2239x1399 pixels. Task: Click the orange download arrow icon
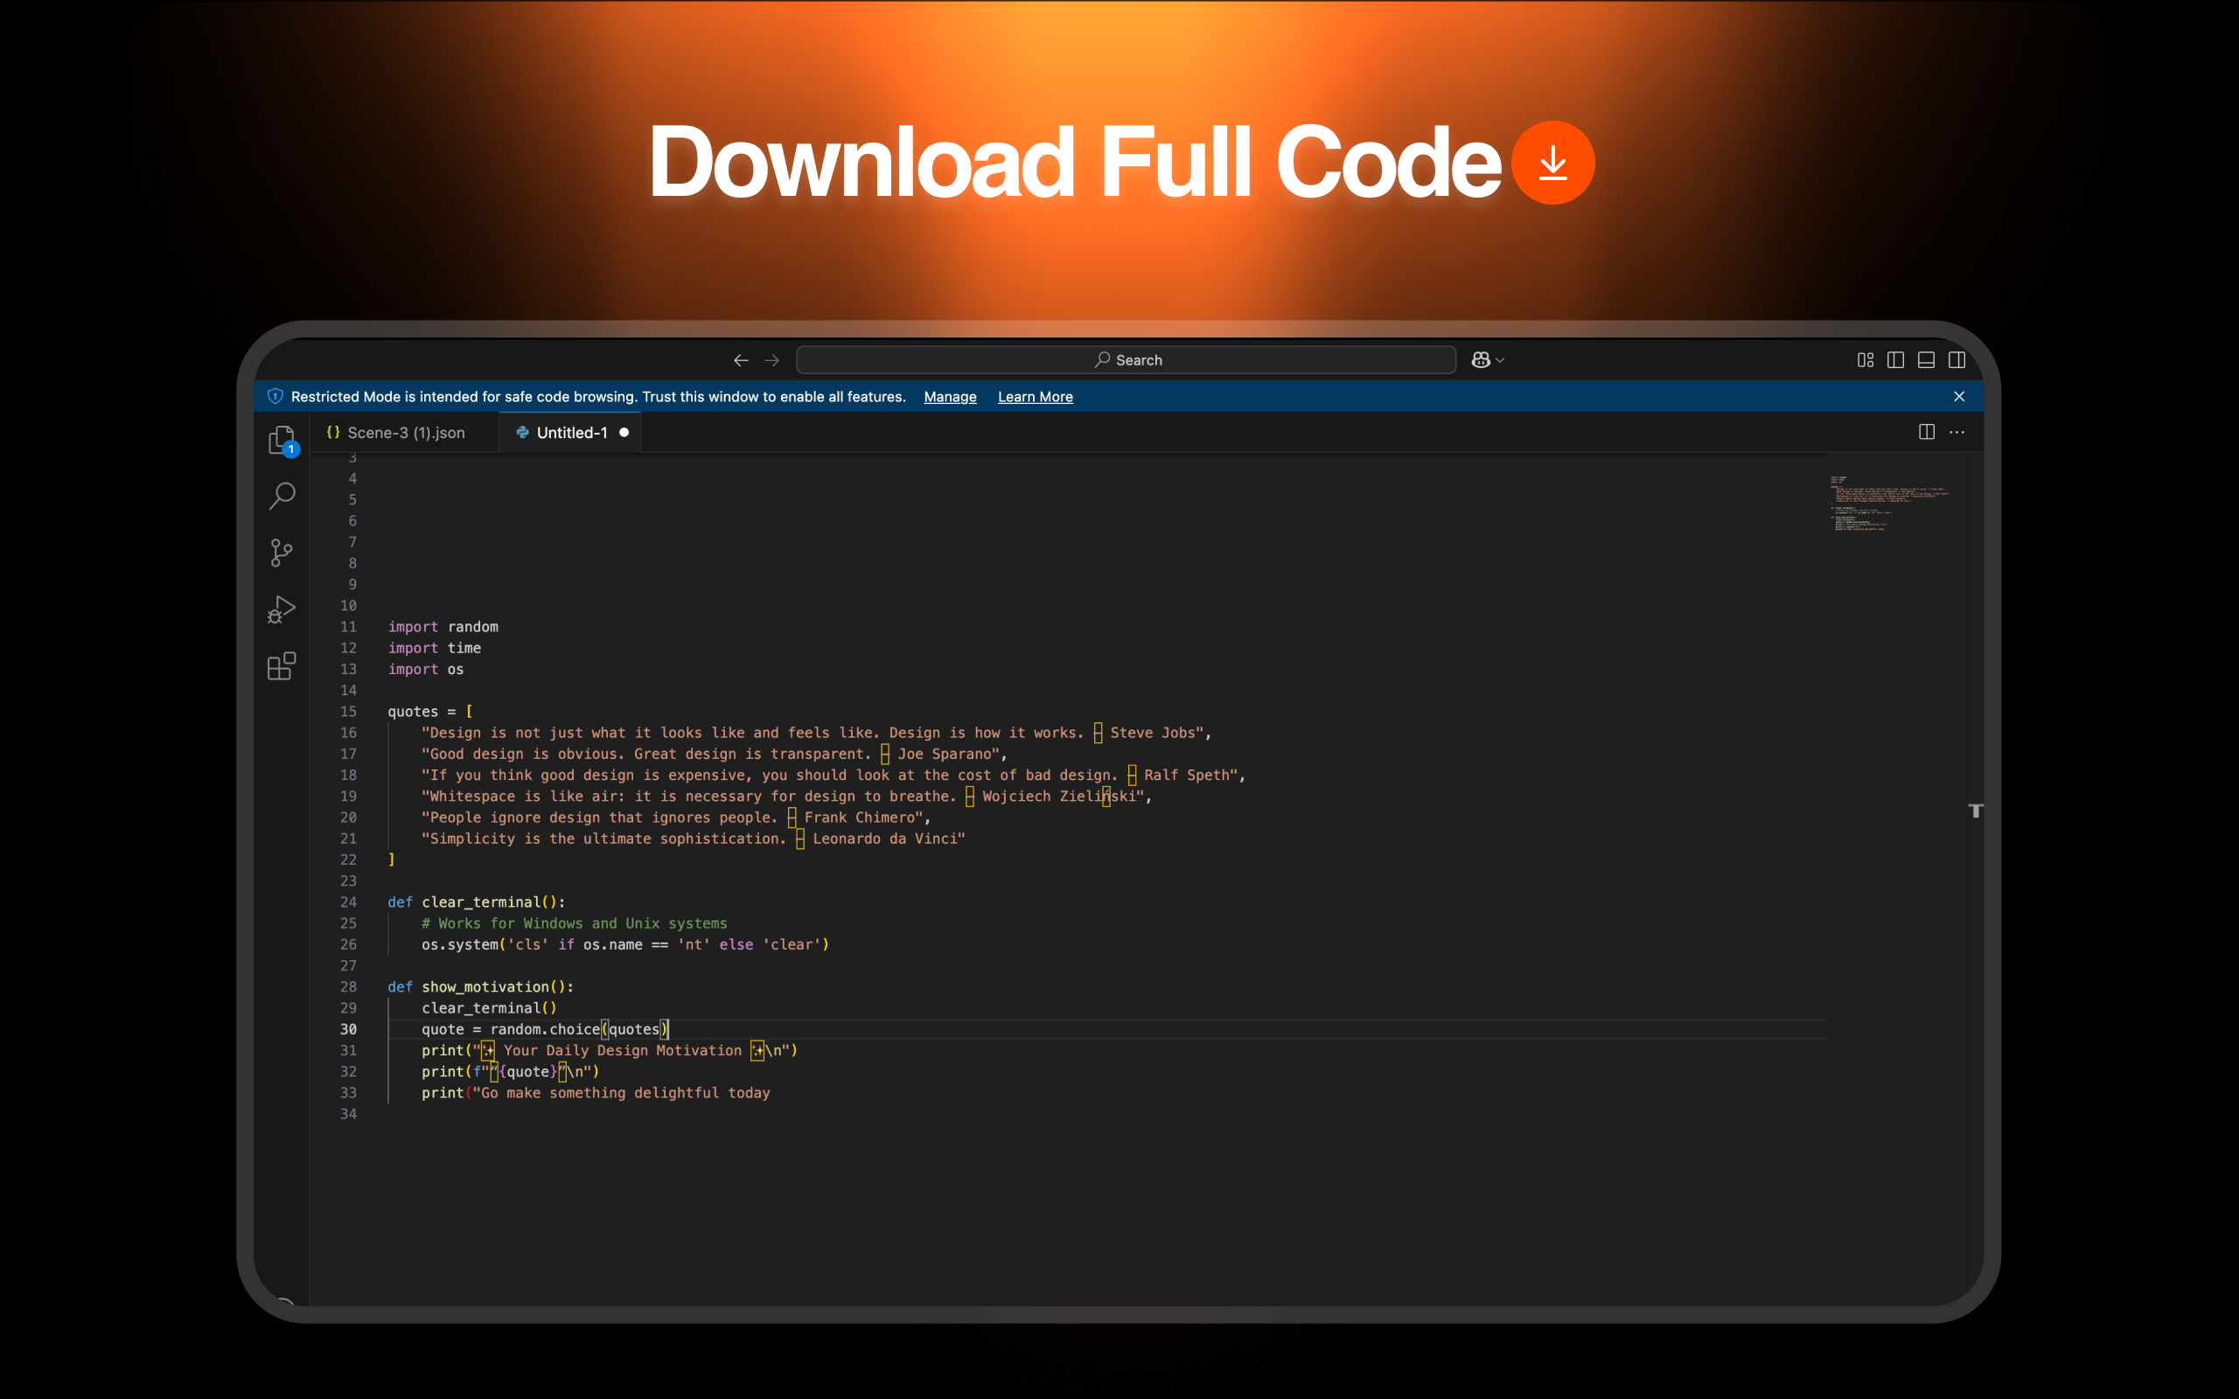point(1552,163)
